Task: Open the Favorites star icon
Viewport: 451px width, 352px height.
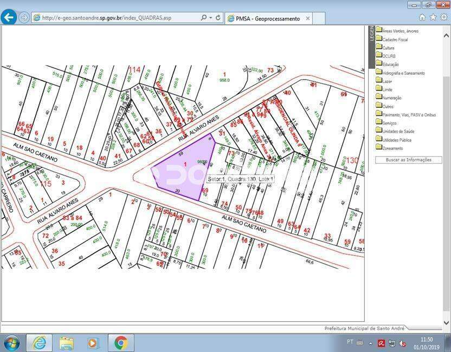Action: [433, 17]
